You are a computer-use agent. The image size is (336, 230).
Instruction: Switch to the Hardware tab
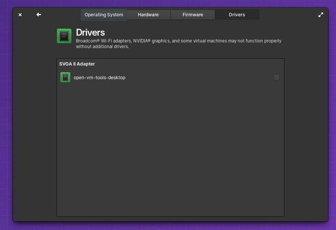coord(148,15)
